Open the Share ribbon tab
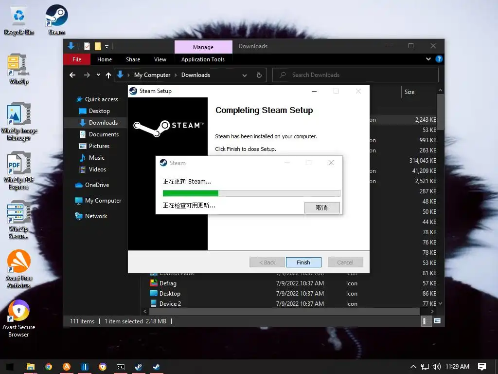This screenshot has width=498, height=374. pyautogui.click(x=133, y=59)
